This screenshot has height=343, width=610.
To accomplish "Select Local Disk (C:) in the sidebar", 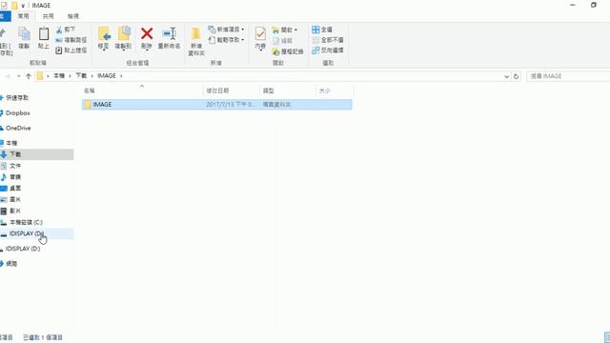I will 26,222.
